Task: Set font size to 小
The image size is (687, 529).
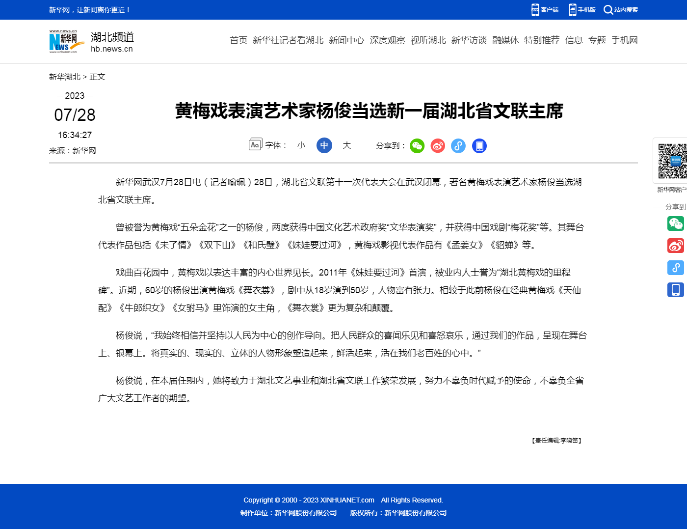Action: tap(301, 145)
